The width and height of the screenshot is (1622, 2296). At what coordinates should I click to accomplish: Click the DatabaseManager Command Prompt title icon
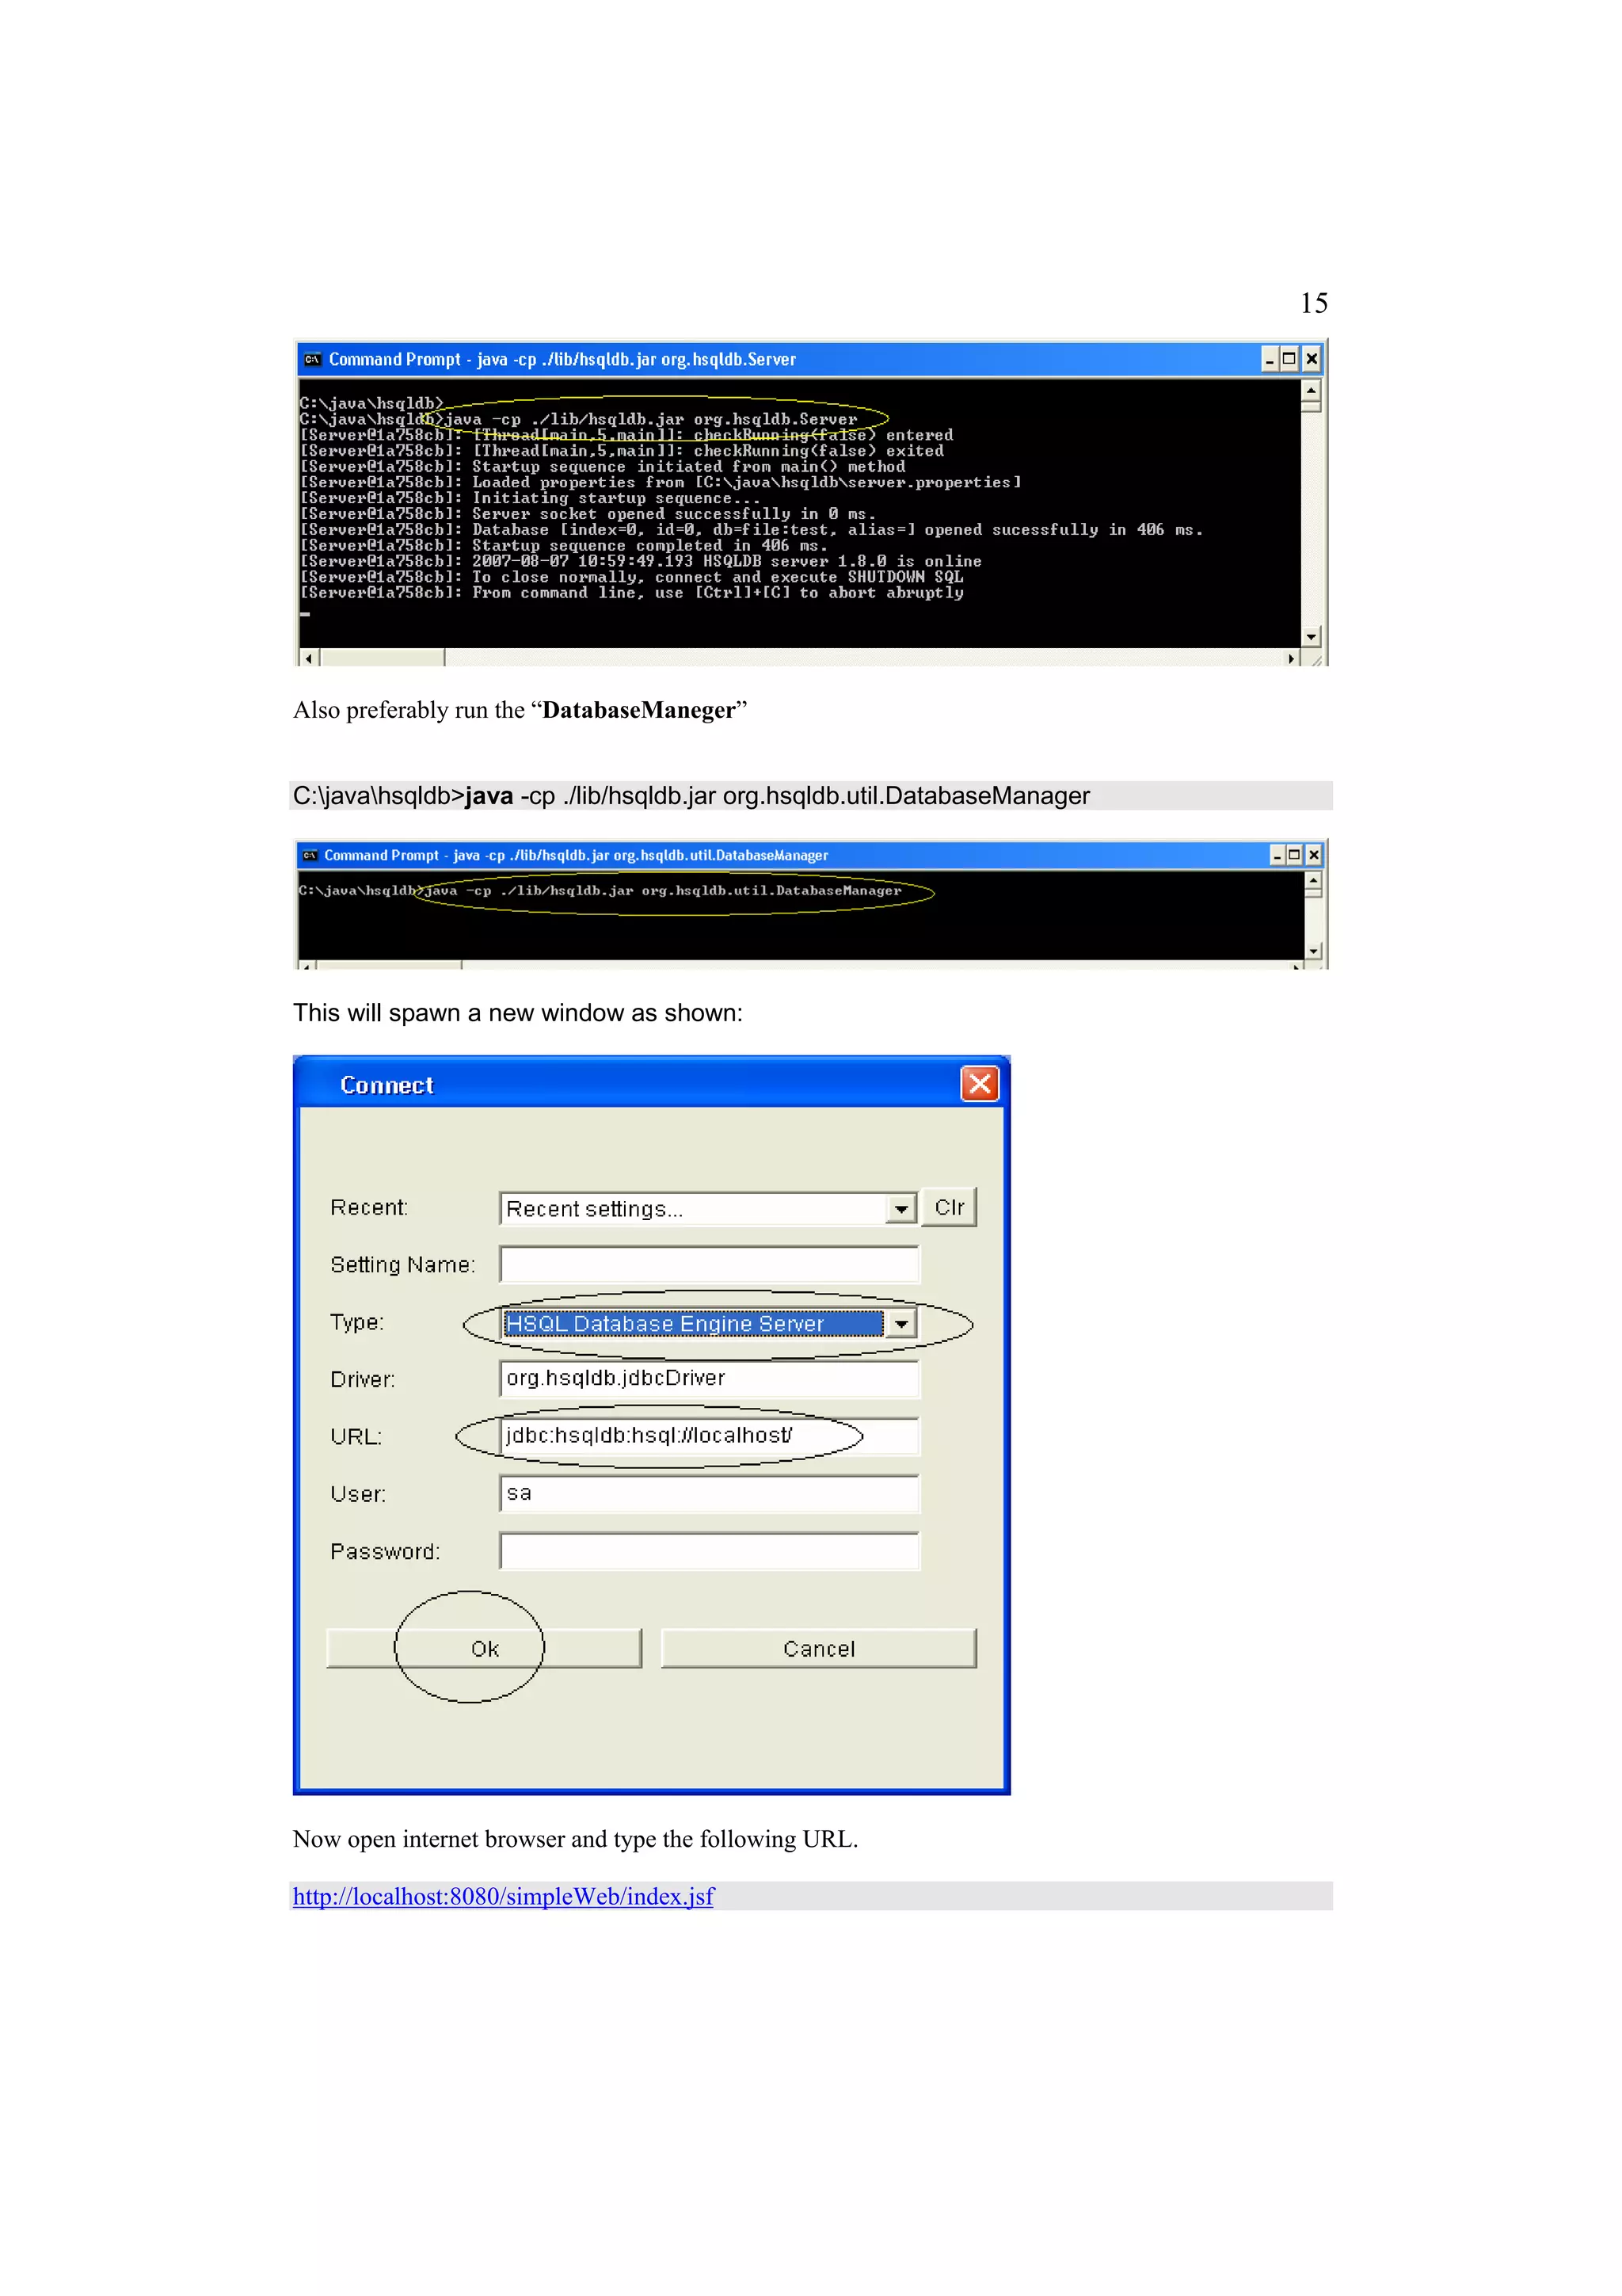coord(310,855)
